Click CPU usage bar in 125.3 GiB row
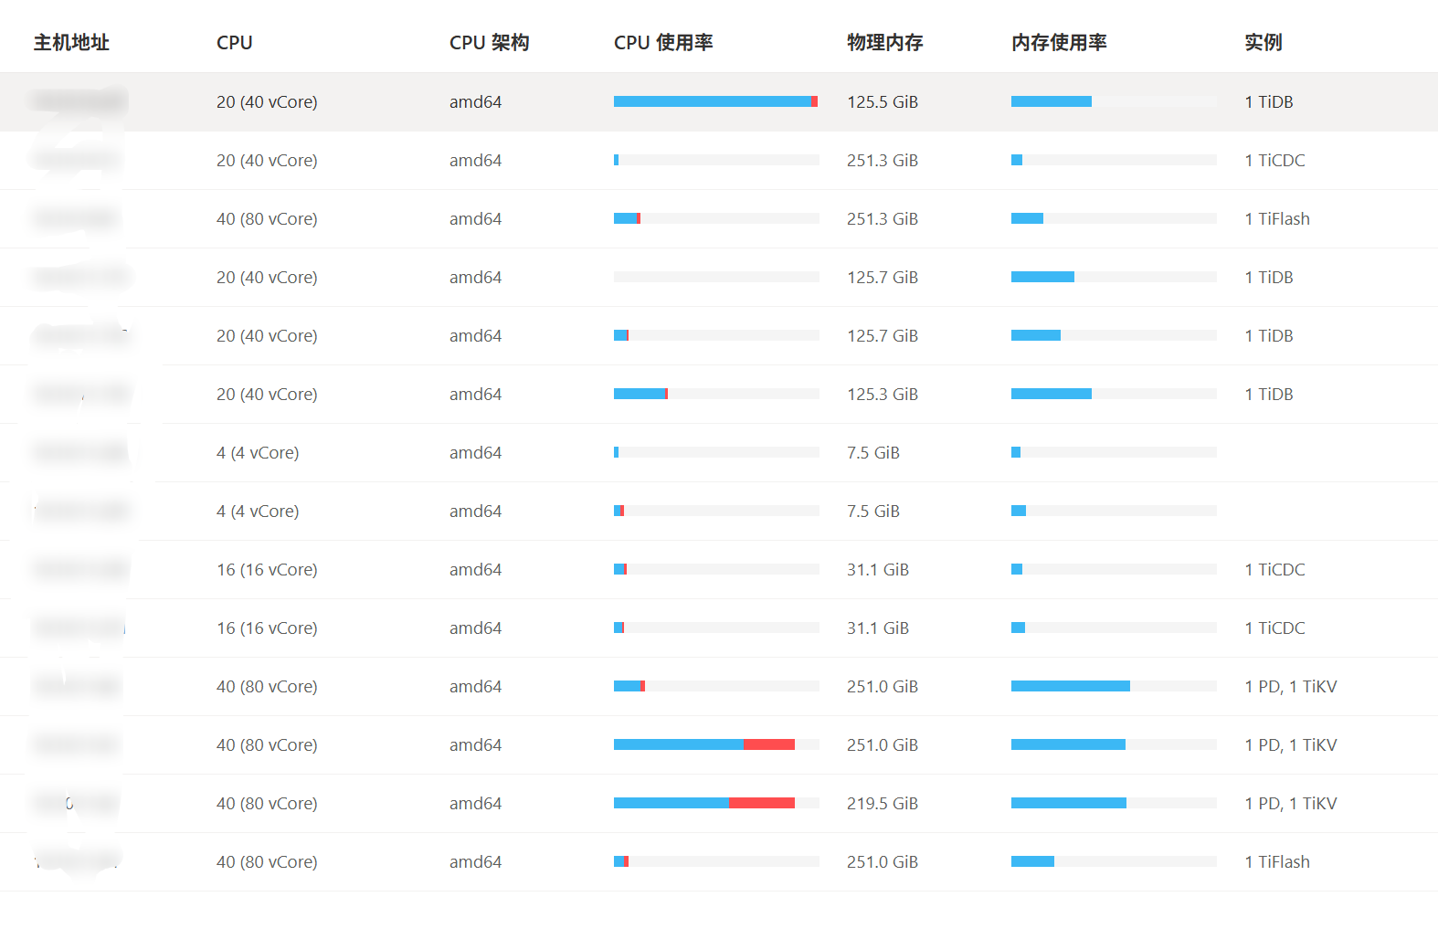The width and height of the screenshot is (1438, 939). 716,394
